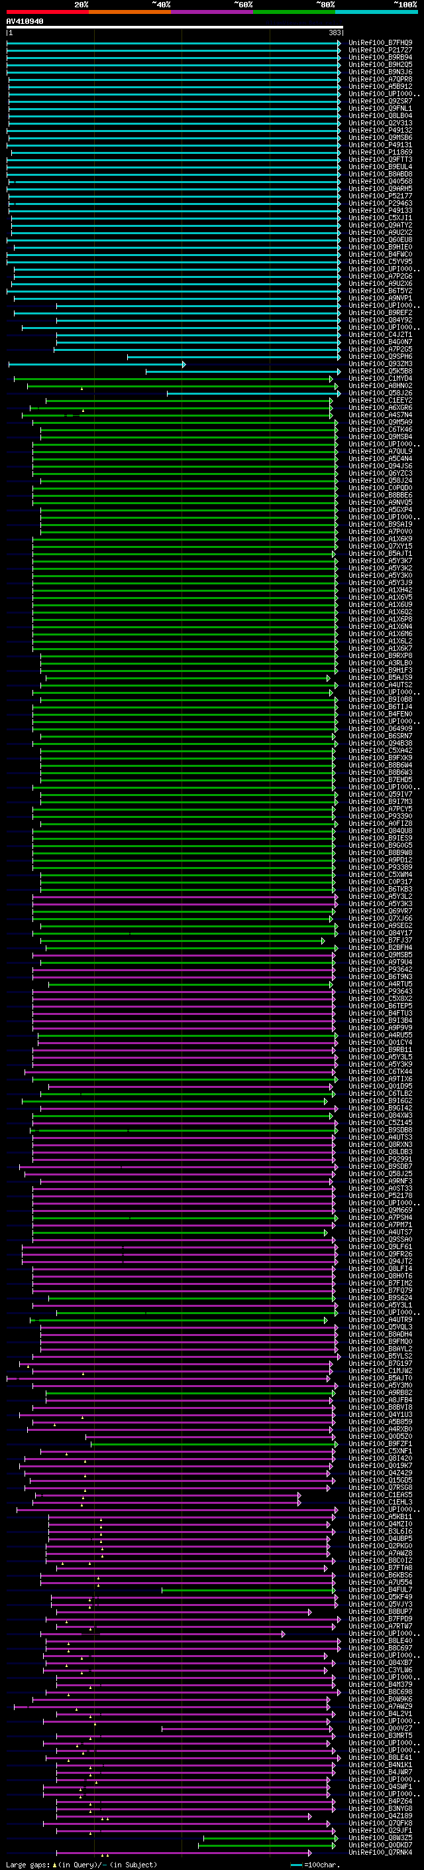The image size is (424, 1870).
Task: Select label UniRef100_C4J2T1
Action: 380,334
